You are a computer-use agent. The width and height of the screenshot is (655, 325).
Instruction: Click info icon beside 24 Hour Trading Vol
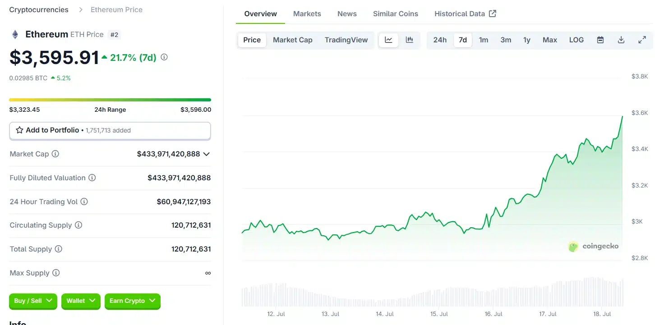pos(84,201)
